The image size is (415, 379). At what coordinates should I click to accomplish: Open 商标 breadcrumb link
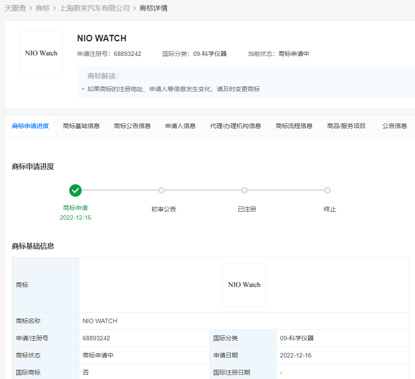(x=43, y=8)
